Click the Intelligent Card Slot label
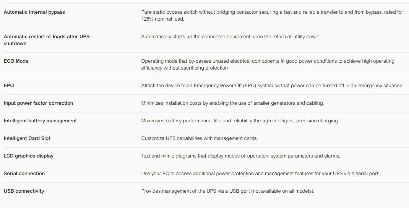 (x=27, y=138)
